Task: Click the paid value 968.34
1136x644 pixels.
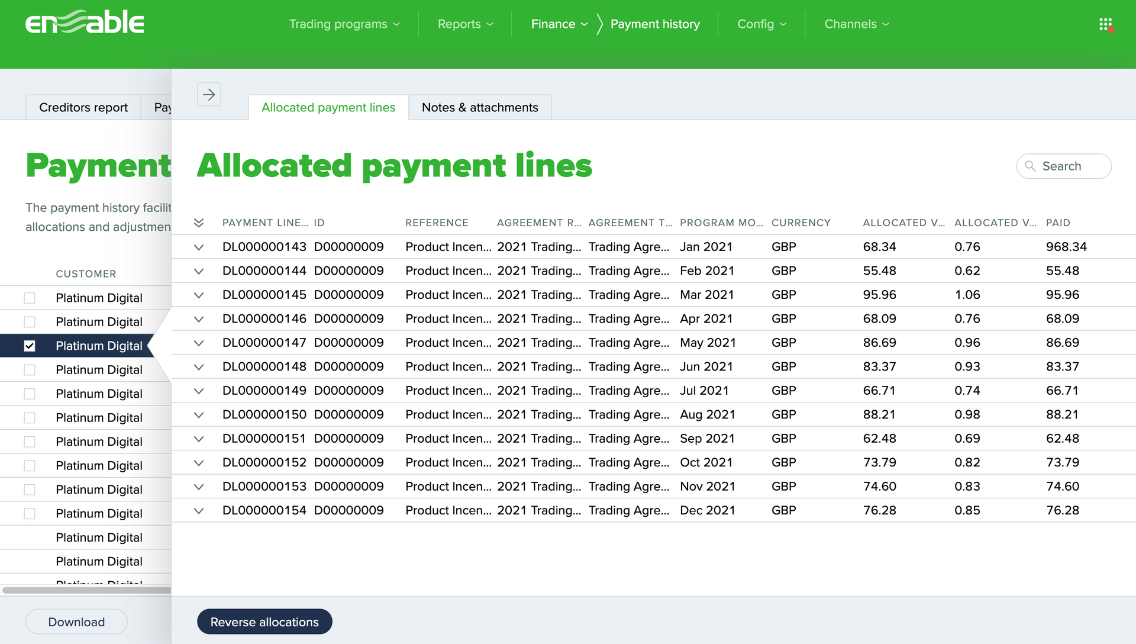Action: (1066, 247)
